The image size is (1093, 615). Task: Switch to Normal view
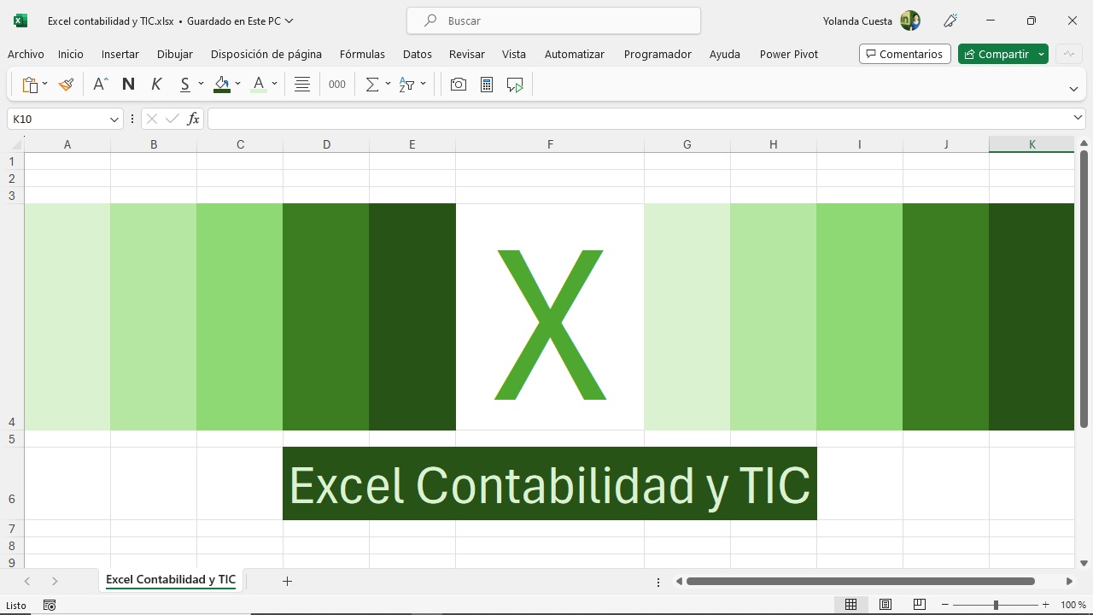pyautogui.click(x=850, y=605)
